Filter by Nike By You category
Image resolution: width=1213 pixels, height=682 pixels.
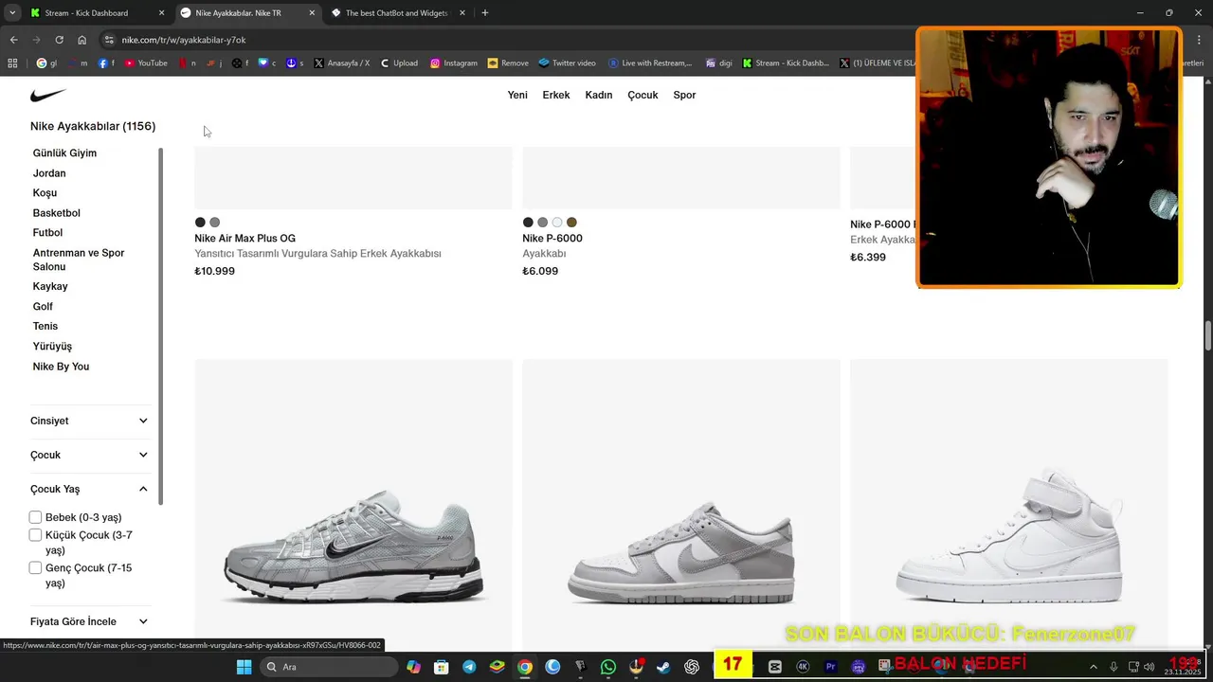pos(61,367)
